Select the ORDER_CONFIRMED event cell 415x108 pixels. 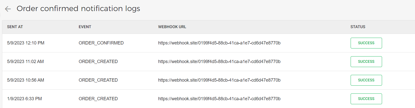click(101, 43)
